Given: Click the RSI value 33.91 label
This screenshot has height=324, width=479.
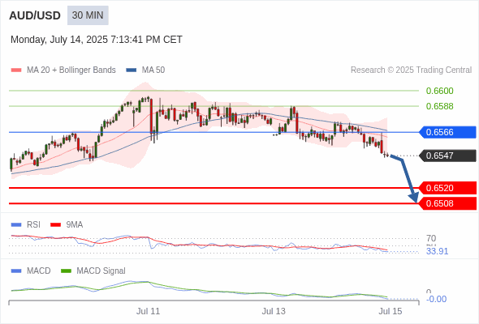Looking at the screenshot, I should (437, 251).
